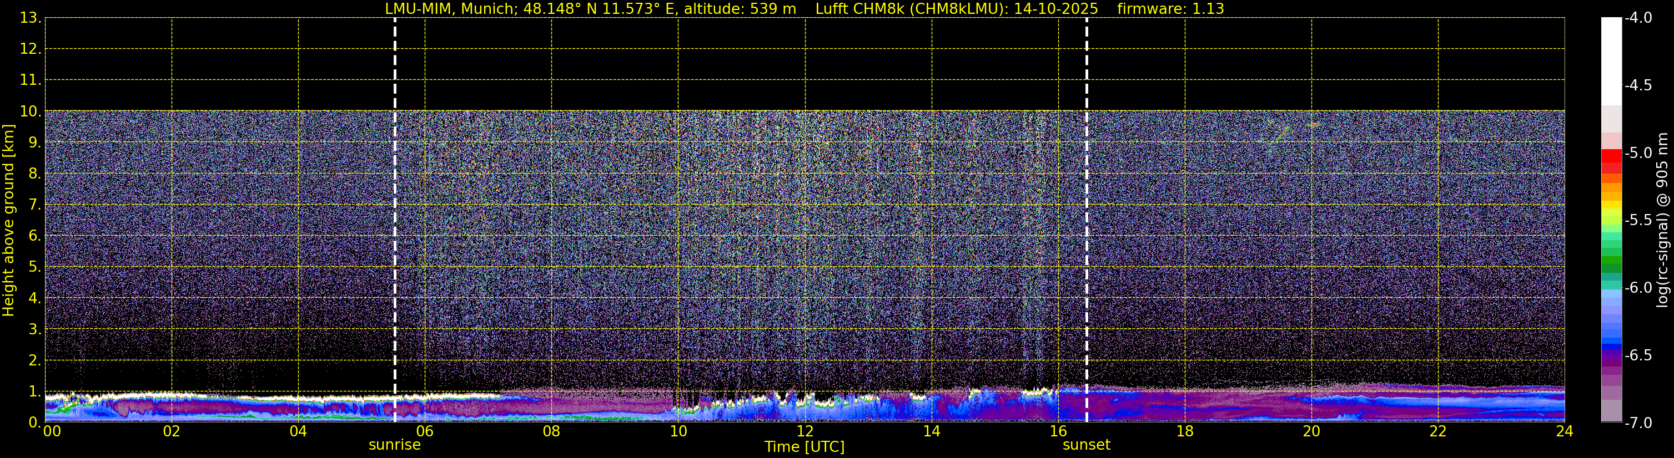Click the 13 km height tick label
The height and width of the screenshot is (458, 1674).
pos(31,18)
